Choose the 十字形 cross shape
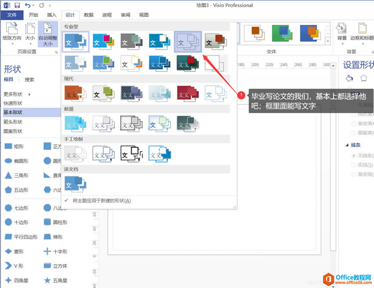This screenshot has width=374, height=288. (x=55, y=251)
